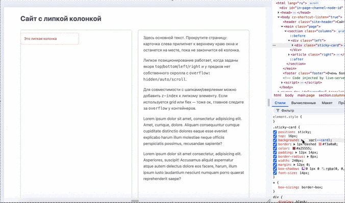Image resolution: width=345 pixels, height=203 pixels.
Task: Open the Вычисленные tab
Action: pyautogui.click(x=304, y=103)
